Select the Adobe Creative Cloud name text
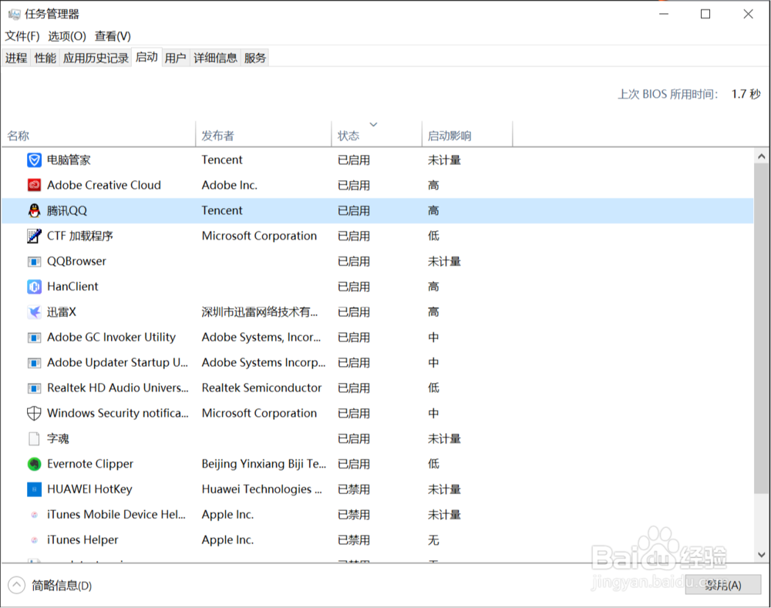The image size is (771, 608). pos(104,185)
